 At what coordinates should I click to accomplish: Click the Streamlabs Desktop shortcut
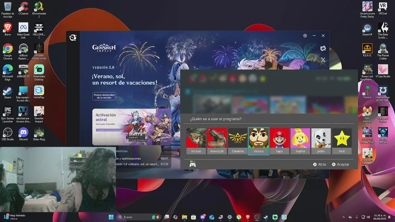click(x=39, y=73)
